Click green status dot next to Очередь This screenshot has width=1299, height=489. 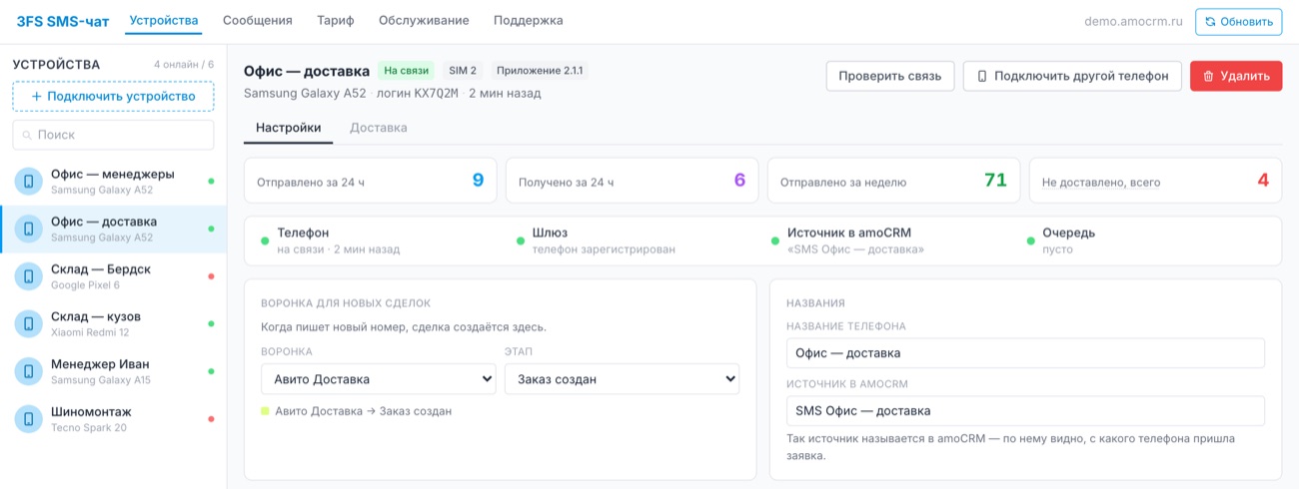coord(1031,241)
